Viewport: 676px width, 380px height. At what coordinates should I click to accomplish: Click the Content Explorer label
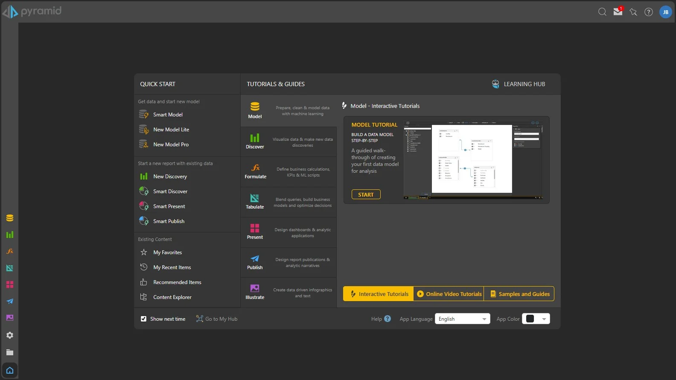click(x=172, y=297)
